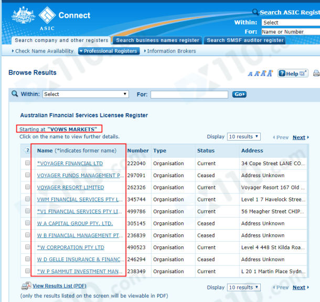
Task: Click Prev link at bottom
Action: click(x=281, y=287)
